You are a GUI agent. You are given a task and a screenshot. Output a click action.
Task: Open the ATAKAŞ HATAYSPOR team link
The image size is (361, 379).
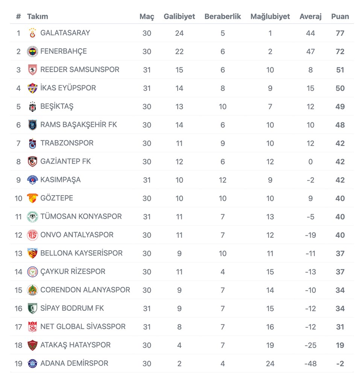76,345
